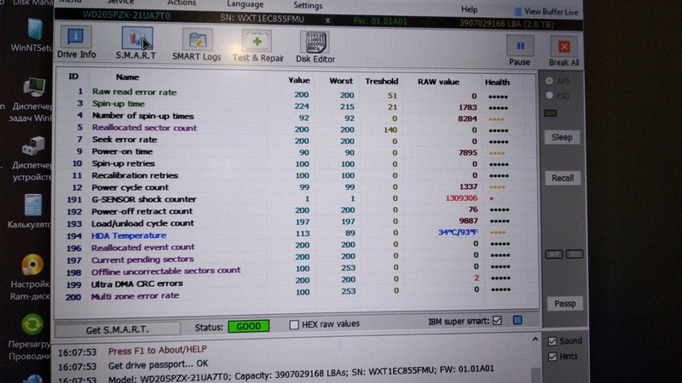Launch the Disk Editor
Image resolution: width=682 pixels, height=383 pixels.
click(315, 45)
